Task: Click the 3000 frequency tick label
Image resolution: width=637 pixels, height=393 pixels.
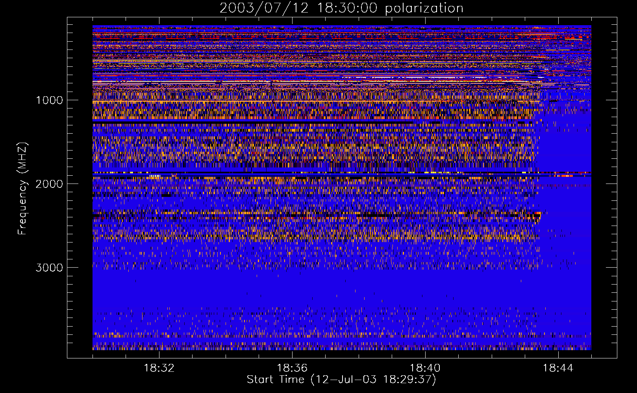Action: point(49,268)
